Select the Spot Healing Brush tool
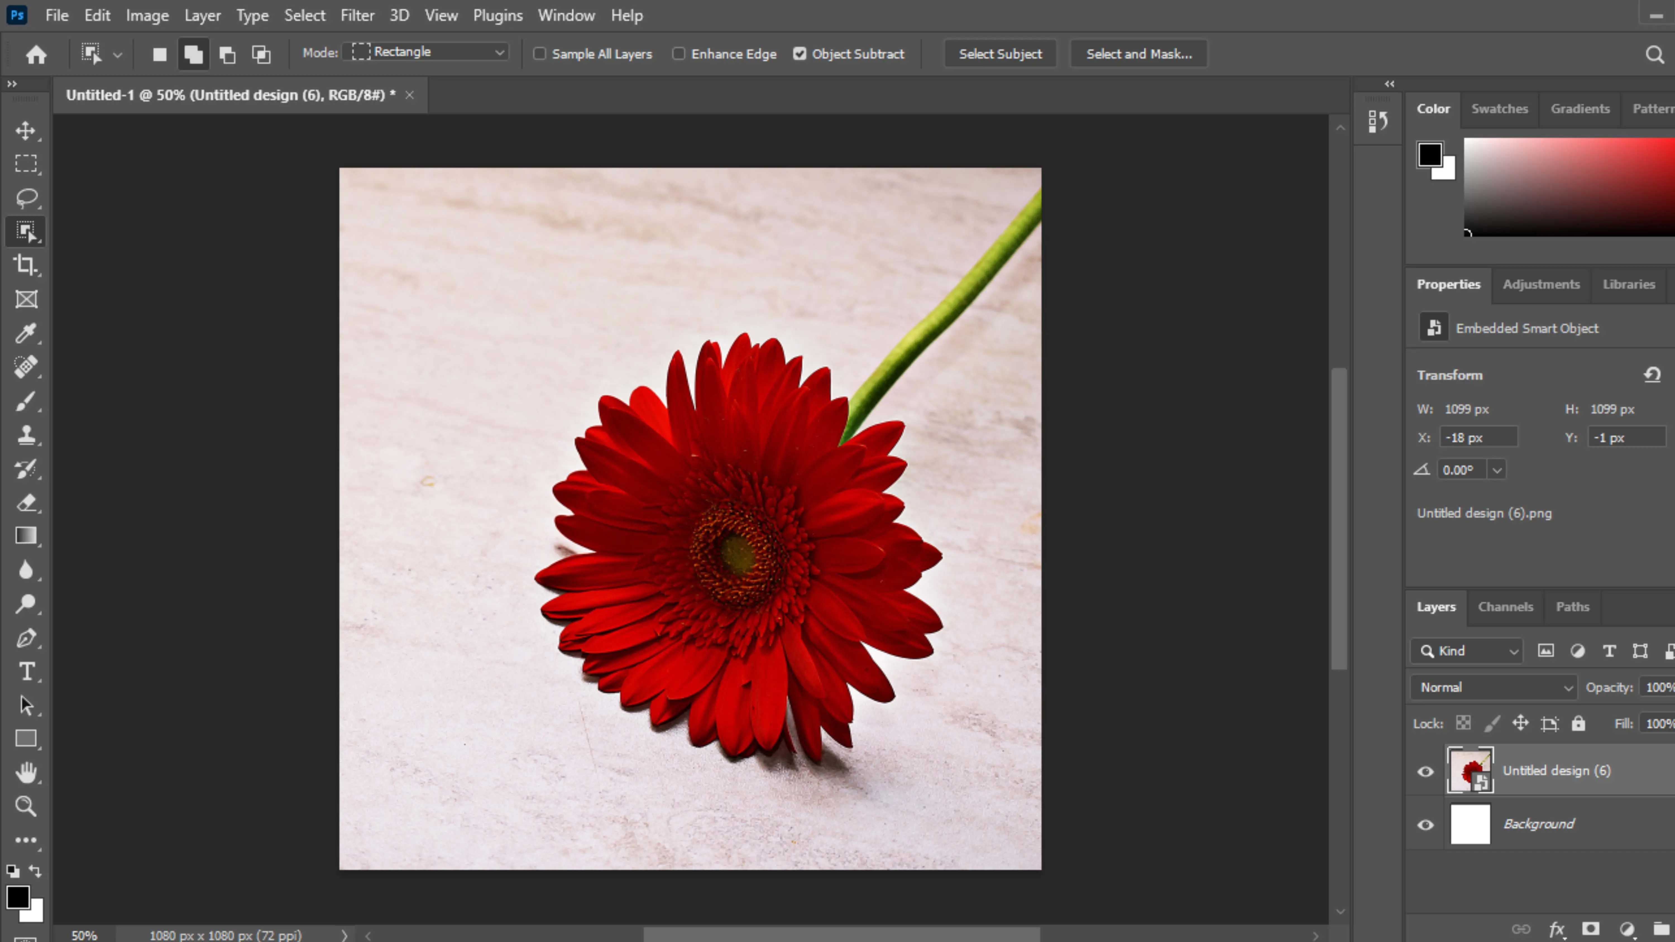The image size is (1675, 942). [26, 367]
